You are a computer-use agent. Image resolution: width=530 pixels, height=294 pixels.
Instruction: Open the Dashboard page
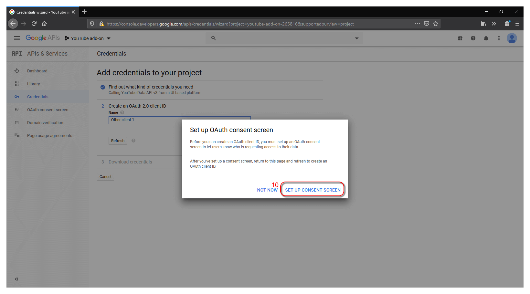click(x=37, y=71)
